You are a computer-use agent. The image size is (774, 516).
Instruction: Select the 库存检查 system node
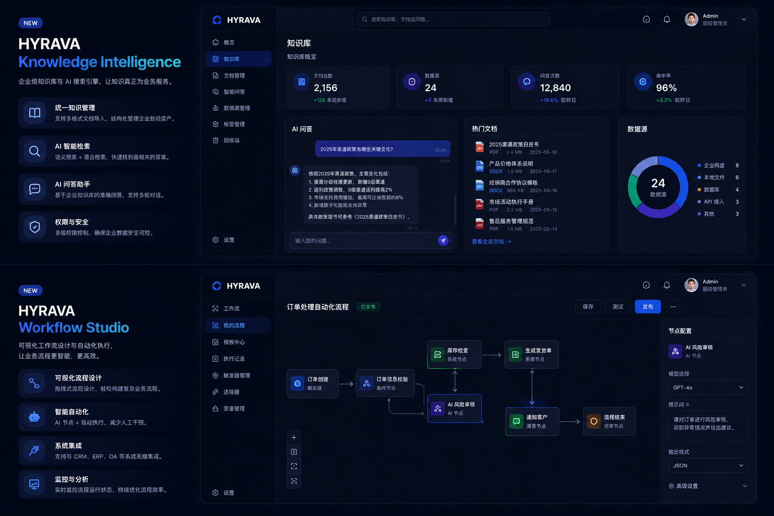[455, 355]
